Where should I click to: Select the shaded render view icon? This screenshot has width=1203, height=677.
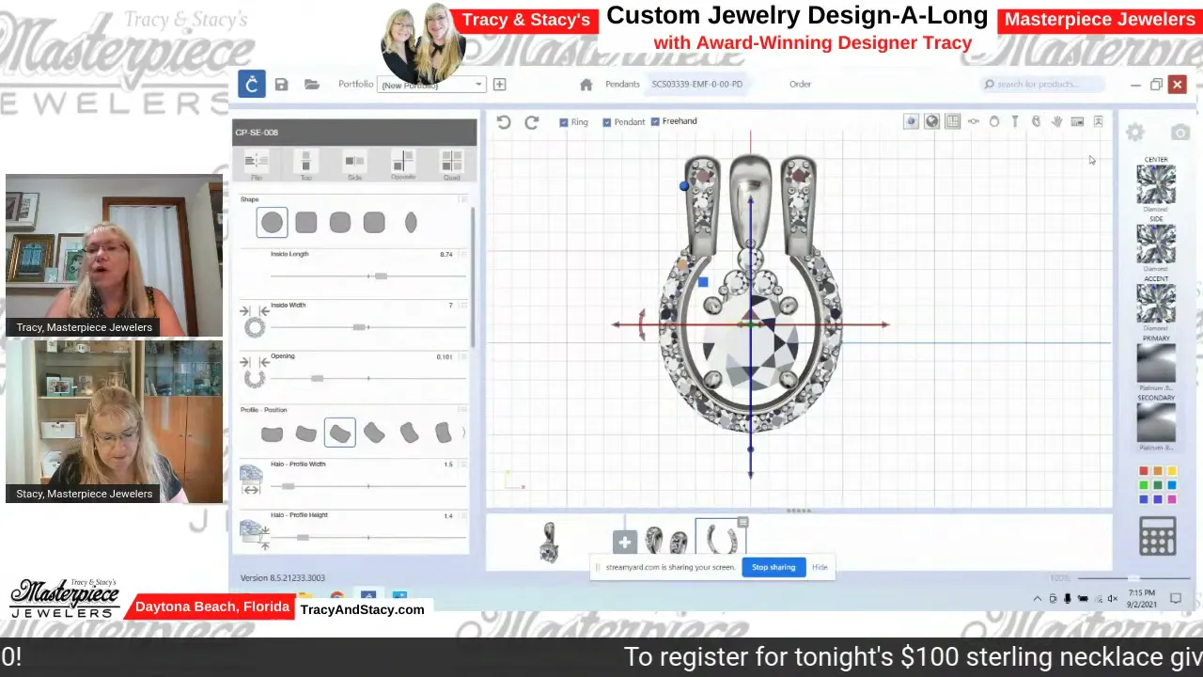(x=911, y=121)
